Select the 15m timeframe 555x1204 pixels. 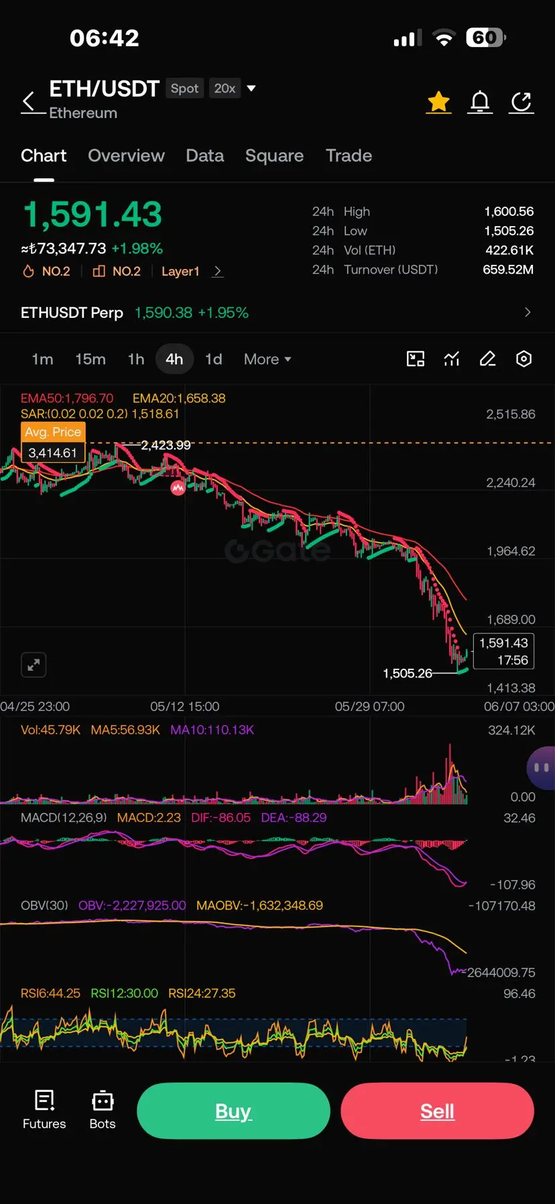click(x=90, y=359)
